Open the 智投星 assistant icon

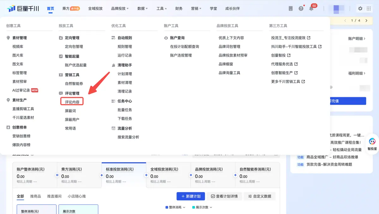pyautogui.click(x=372, y=144)
